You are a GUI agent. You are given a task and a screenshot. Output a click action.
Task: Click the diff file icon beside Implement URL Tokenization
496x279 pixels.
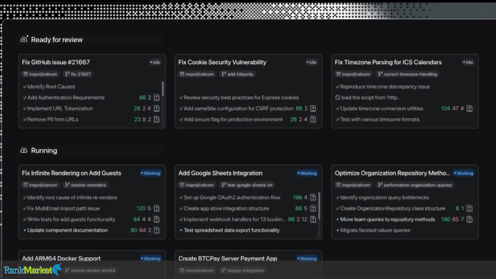click(156, 108)
